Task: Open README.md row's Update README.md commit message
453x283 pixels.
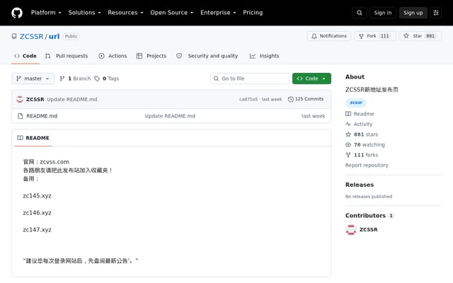Action: 170,116
